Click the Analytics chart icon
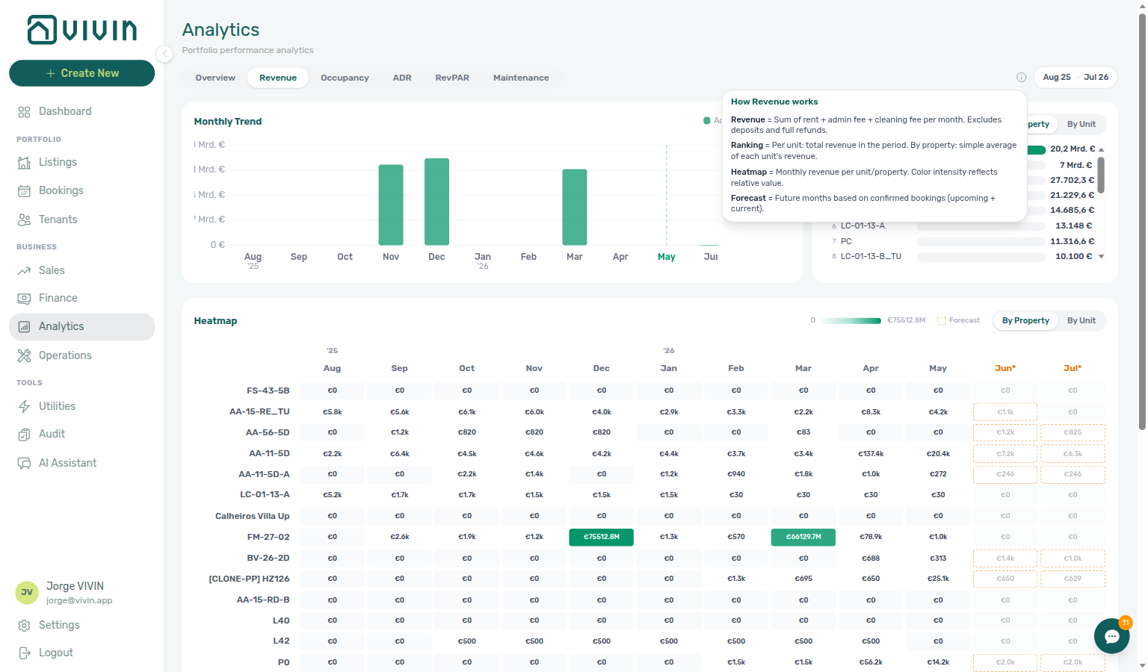This screenshot has width=1148, height=672. coord(24,327)
